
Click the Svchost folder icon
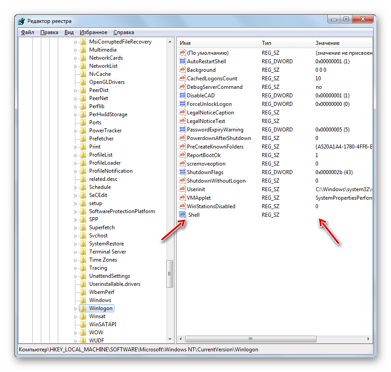tap(83, 236)
